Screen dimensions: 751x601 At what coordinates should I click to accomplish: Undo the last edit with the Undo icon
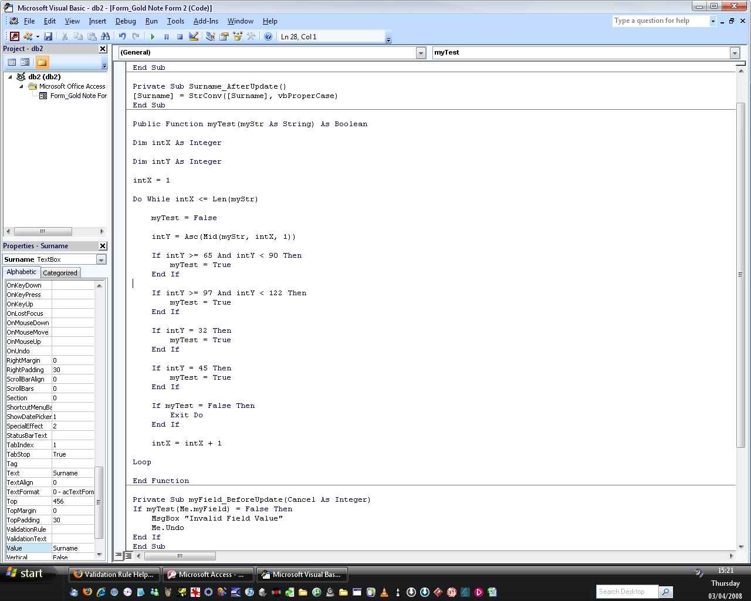tap(123, 36)
